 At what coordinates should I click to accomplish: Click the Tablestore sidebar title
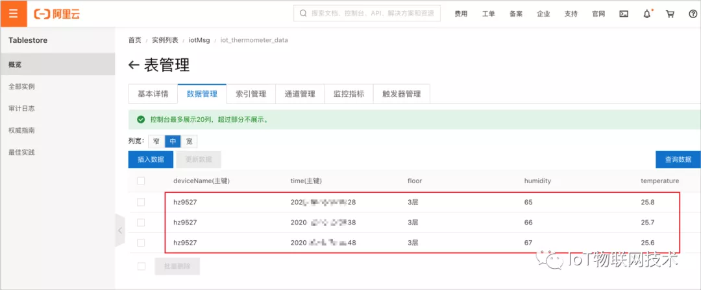(28, 40)
